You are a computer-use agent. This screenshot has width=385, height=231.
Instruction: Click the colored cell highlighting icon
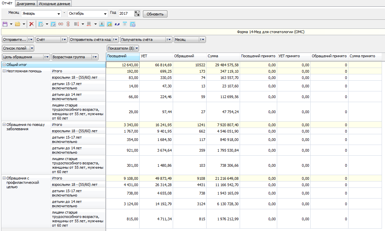(109, 24)
